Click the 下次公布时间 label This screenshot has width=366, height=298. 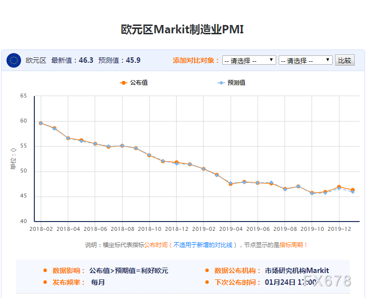[237, 282]
